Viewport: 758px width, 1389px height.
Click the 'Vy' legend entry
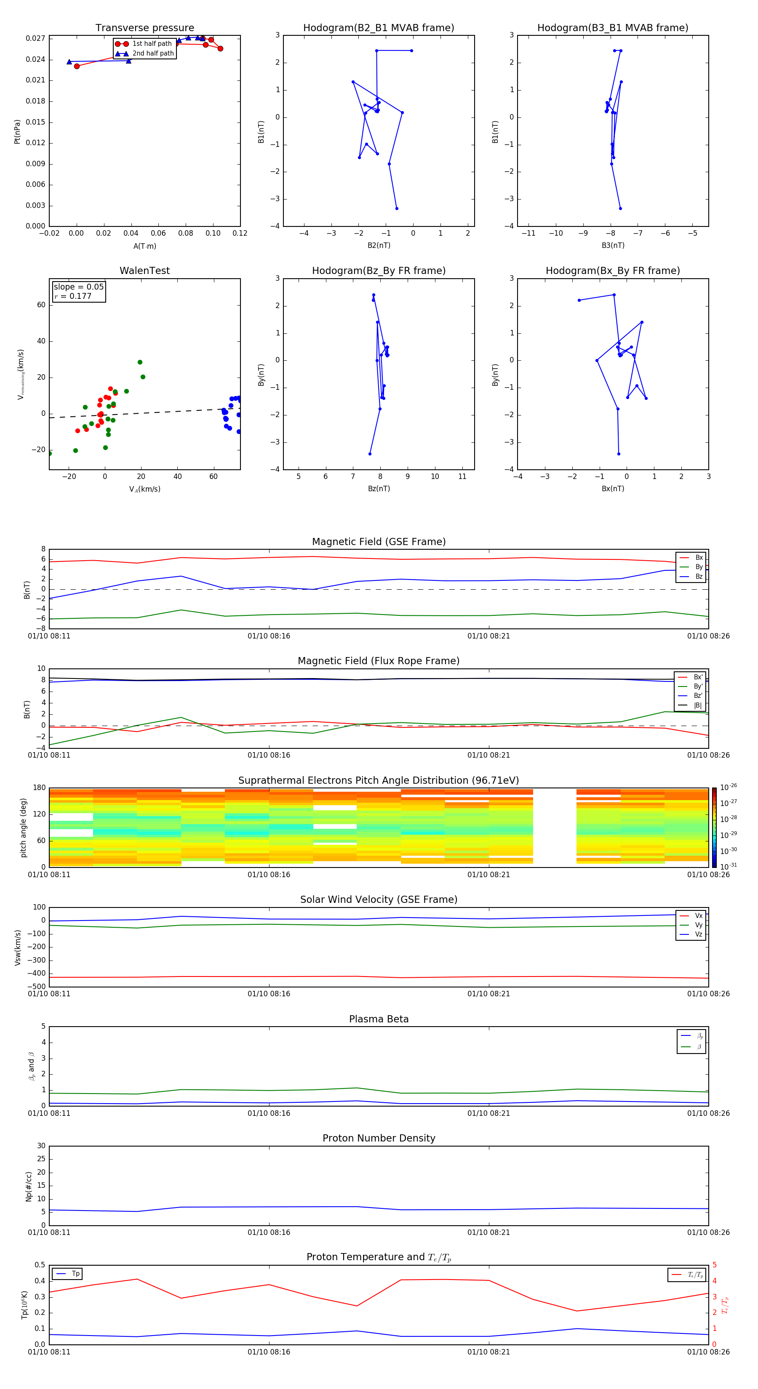(691, 925)
